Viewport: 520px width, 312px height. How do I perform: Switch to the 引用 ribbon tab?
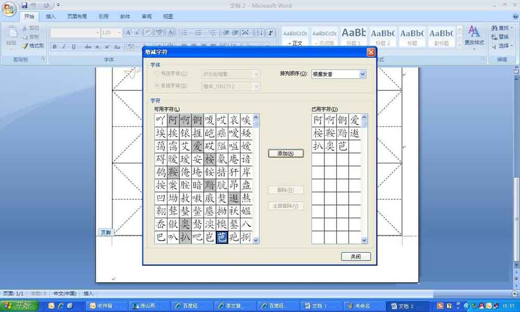click(103, 16)
